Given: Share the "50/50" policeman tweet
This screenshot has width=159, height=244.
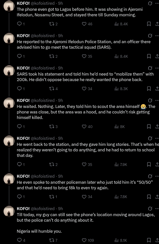Looking at the screenshot, I should tap(157, 197).
